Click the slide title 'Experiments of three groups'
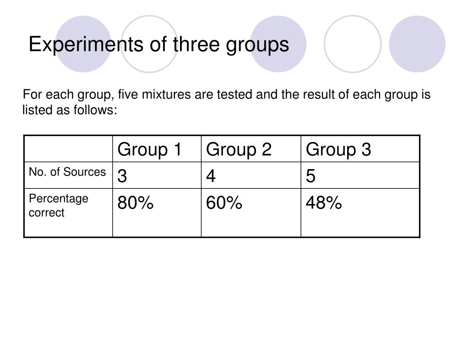Screen dimensions: 469x352 tap(159, 44)
